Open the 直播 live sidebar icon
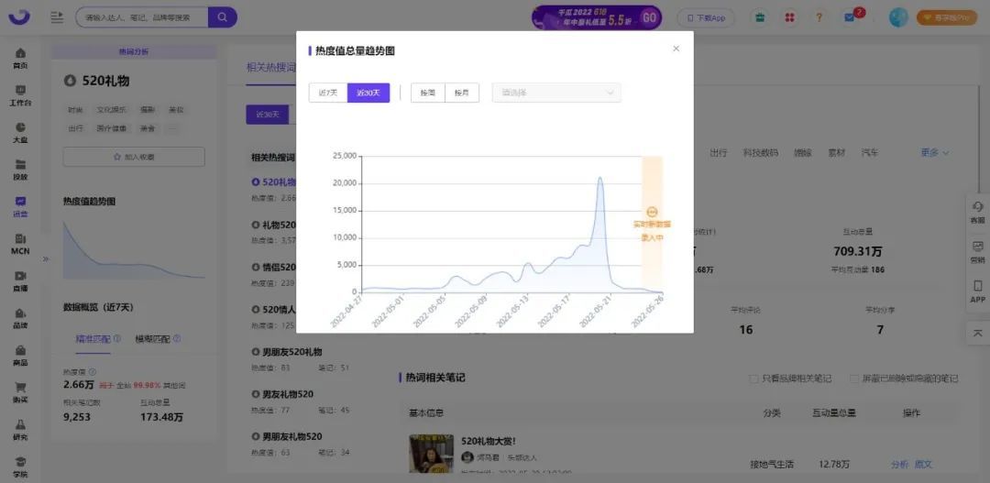Screen dimensions: 990x483 coord(20,280)
